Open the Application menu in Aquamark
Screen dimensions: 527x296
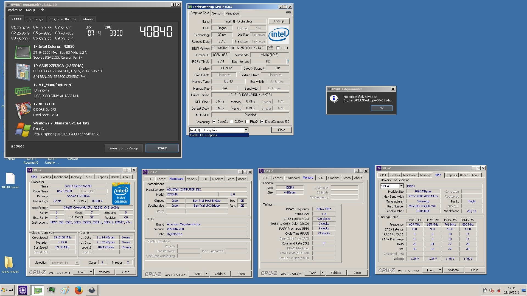tap(15, 10)
